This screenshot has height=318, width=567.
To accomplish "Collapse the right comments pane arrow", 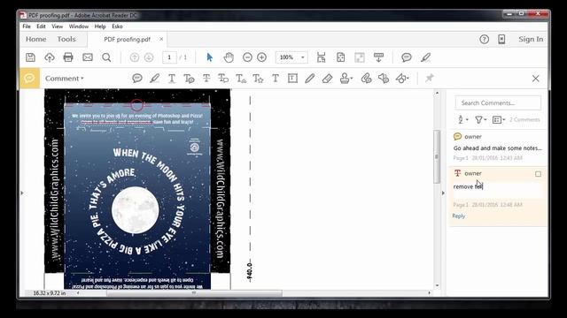I will [443, 193].
